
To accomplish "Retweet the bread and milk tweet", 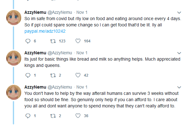I will [x=53, y=75].
